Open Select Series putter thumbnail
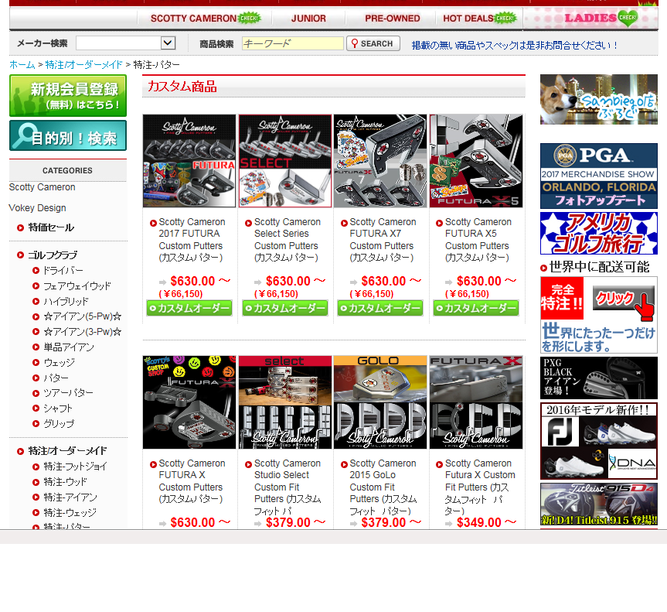This screenshot has height=612, width=667. pos(285,161)
